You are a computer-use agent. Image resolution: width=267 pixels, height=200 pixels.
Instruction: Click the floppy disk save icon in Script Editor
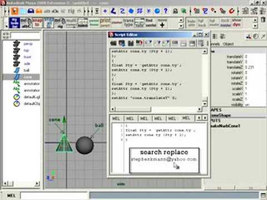(131, 43)
